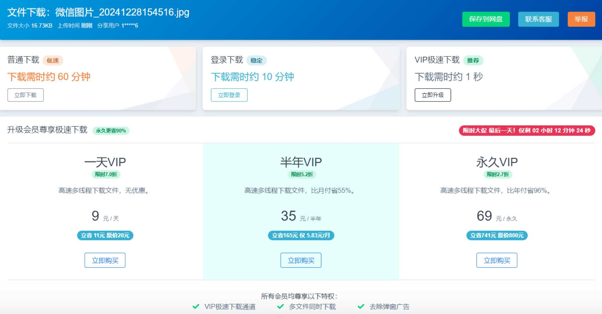
Task: Click 所有会员均尊享以下特权 text
Action: tap(299, 296)
